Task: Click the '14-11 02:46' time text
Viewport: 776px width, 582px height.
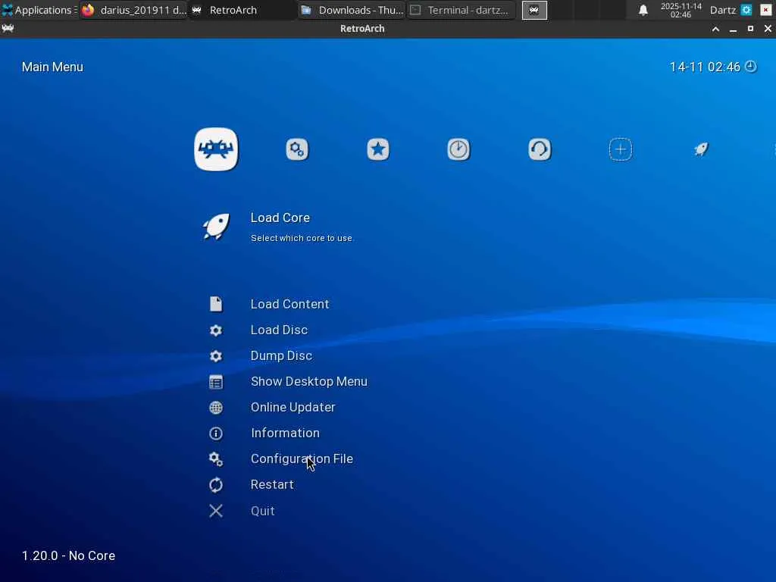Action: [x=705, y=67]
